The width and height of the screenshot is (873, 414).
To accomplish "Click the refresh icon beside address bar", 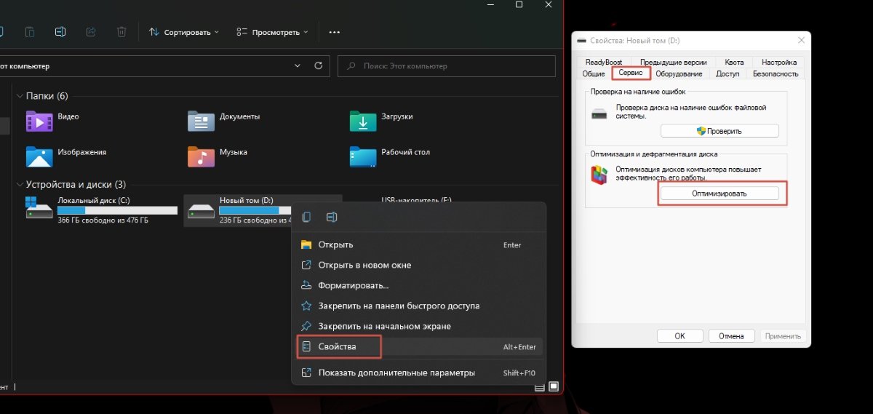I will coord(318,65).
